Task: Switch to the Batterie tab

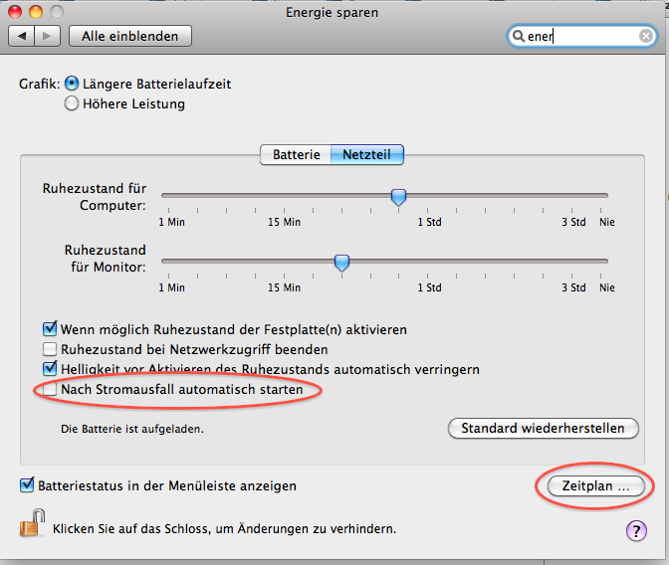Action: coord(296,155)
